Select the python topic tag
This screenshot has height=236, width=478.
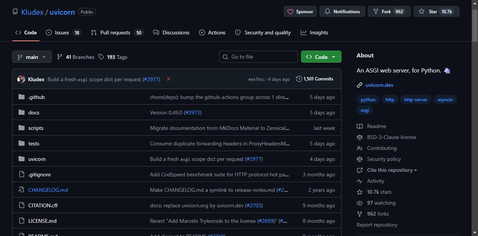click(368, 100)
